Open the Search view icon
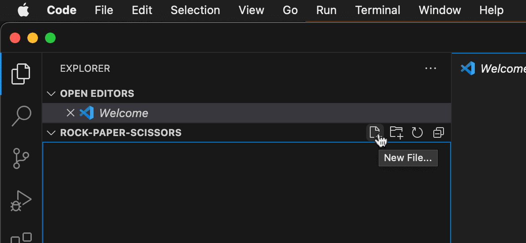 (21, 116)
